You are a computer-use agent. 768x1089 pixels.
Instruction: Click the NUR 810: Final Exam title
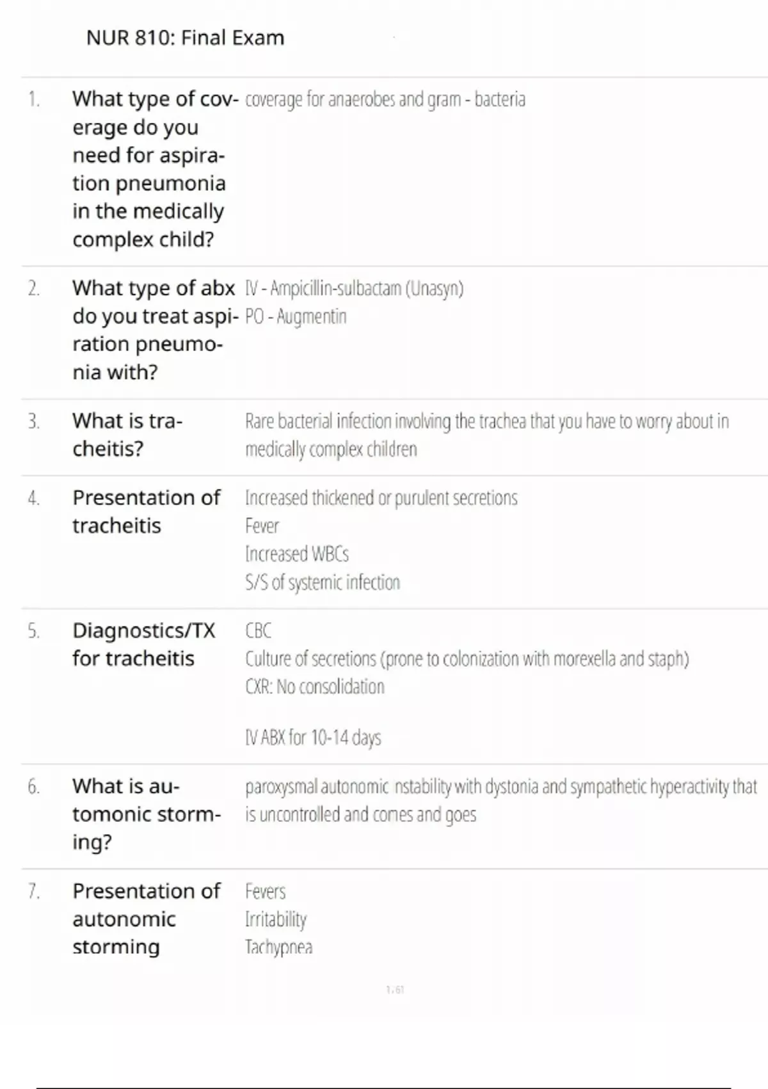(185, 38)
